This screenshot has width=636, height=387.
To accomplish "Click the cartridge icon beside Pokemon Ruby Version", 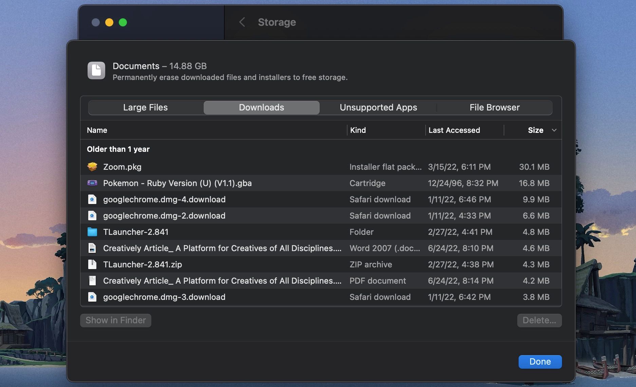I will click(92, 183).
